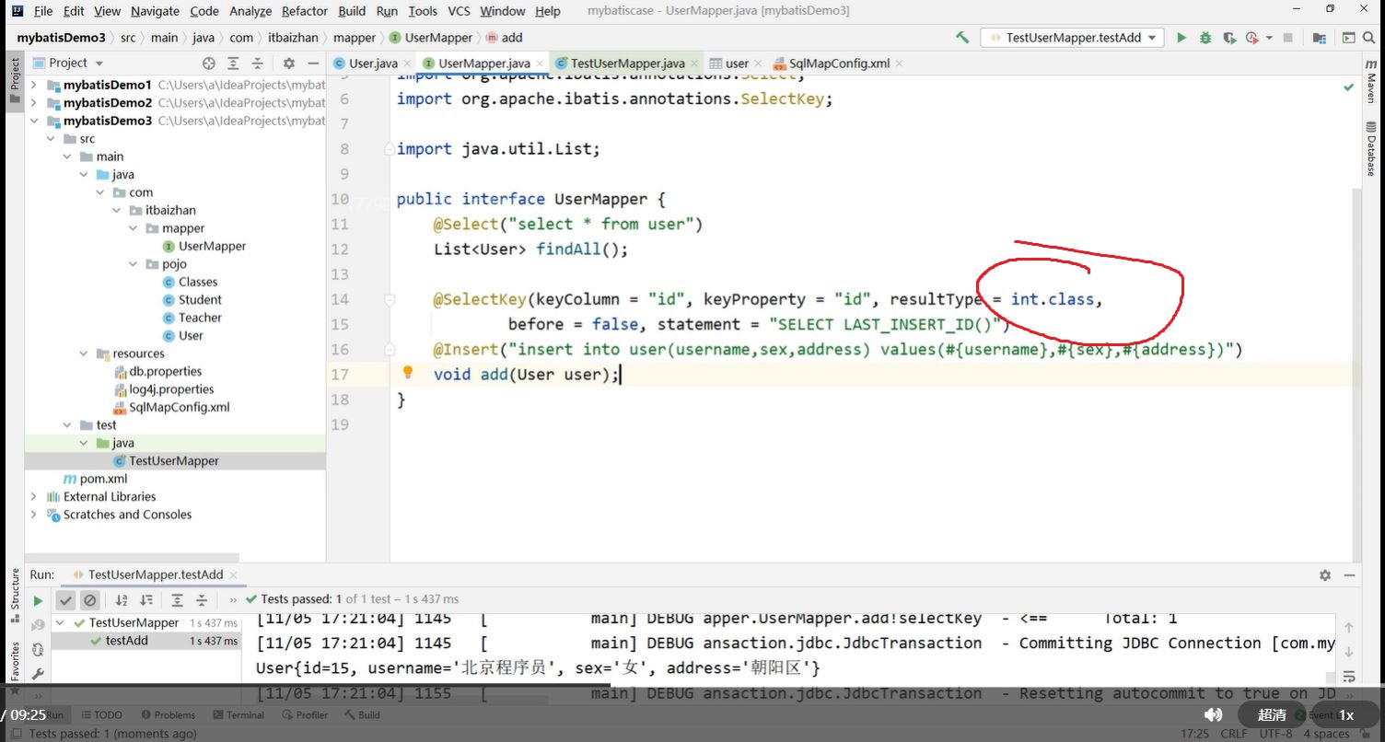
Task: Close the UserMapper.java tab
Action: (x=540, y=64)
